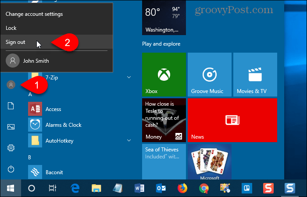Choose Sign out from the account menu

57,42
